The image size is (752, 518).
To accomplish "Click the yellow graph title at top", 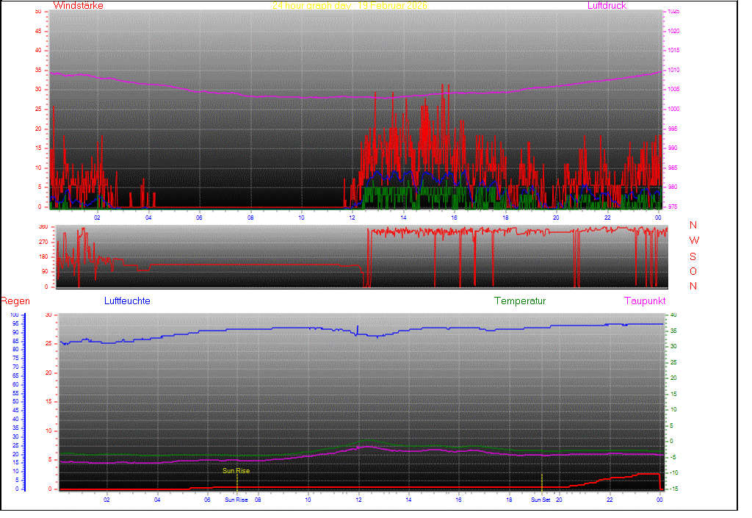I will click(x=350, y=5).
